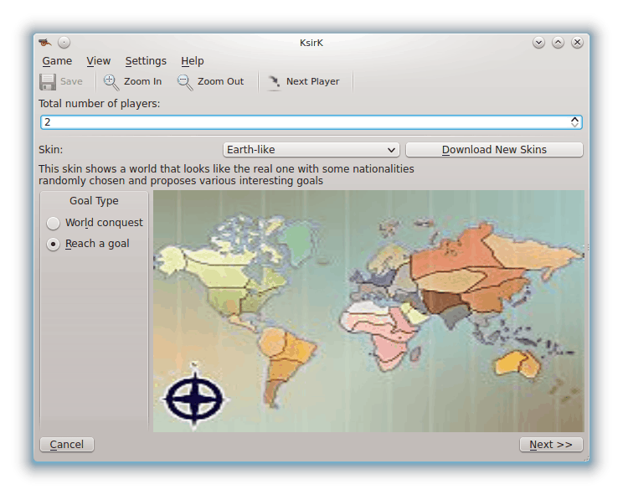
Task: Decrease the total number of players
Action: (x=574, y=125)
